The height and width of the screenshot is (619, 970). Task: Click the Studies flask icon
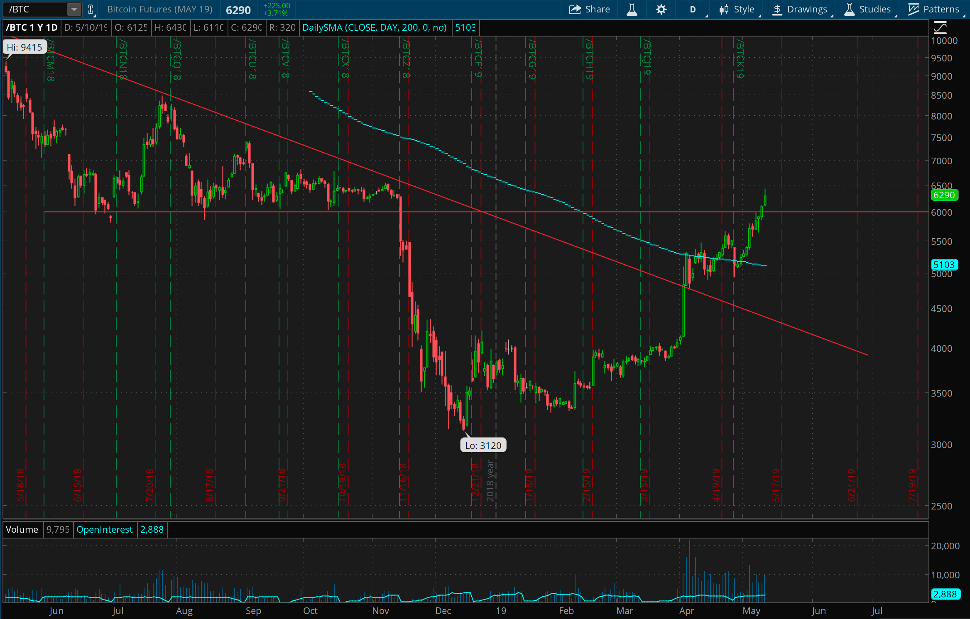[850, 9]
